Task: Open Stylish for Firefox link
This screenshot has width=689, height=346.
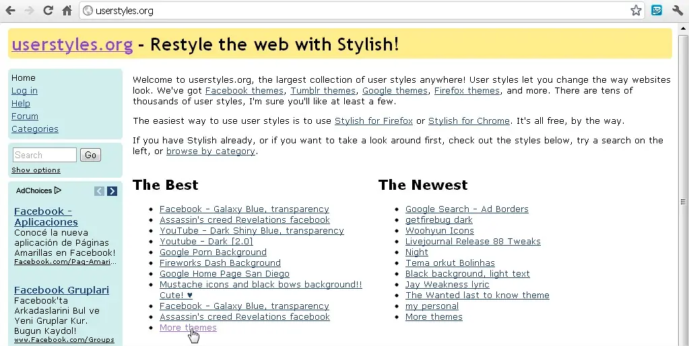Action: point(374,120)
